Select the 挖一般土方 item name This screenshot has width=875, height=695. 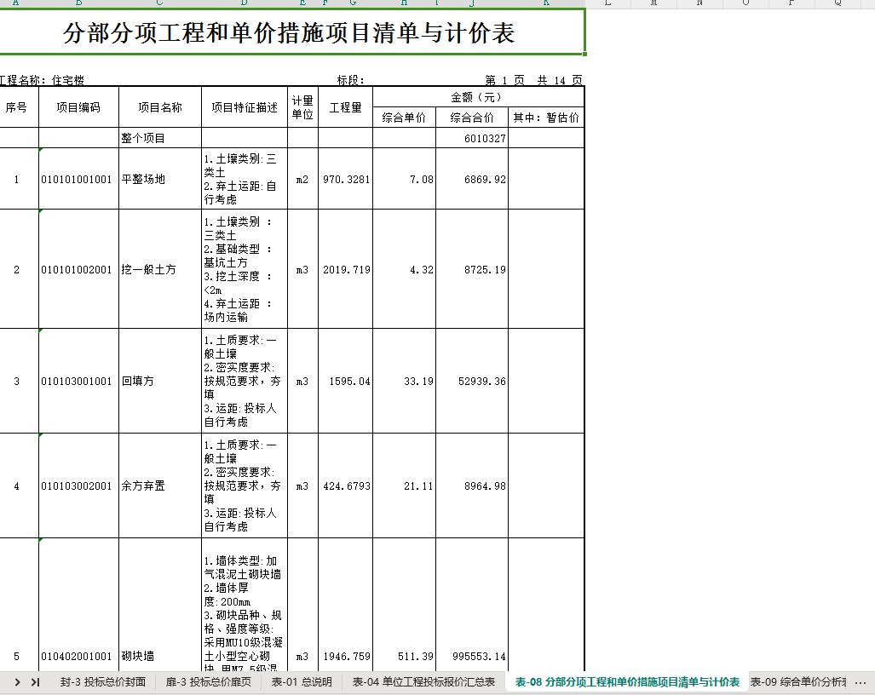click(x=160, y=269)
